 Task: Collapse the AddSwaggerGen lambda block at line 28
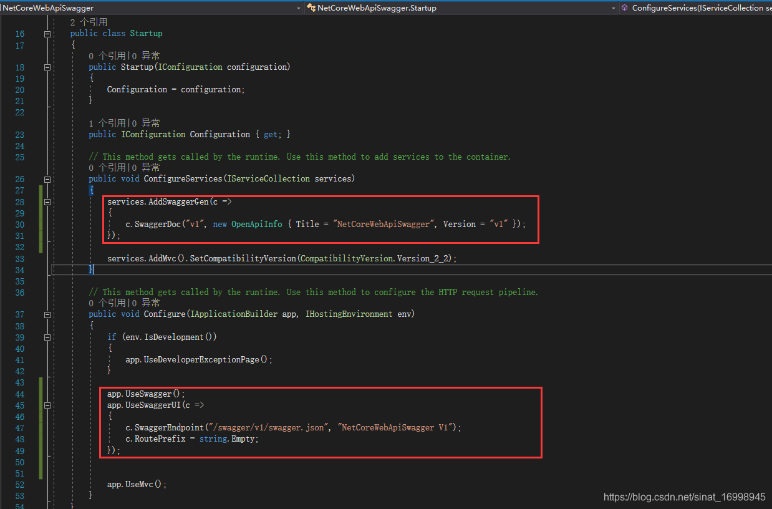tap(47, 202)
